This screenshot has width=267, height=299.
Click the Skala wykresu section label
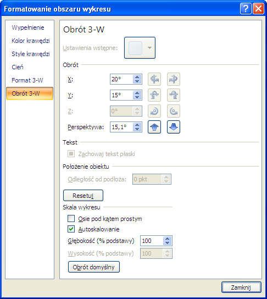81,207
